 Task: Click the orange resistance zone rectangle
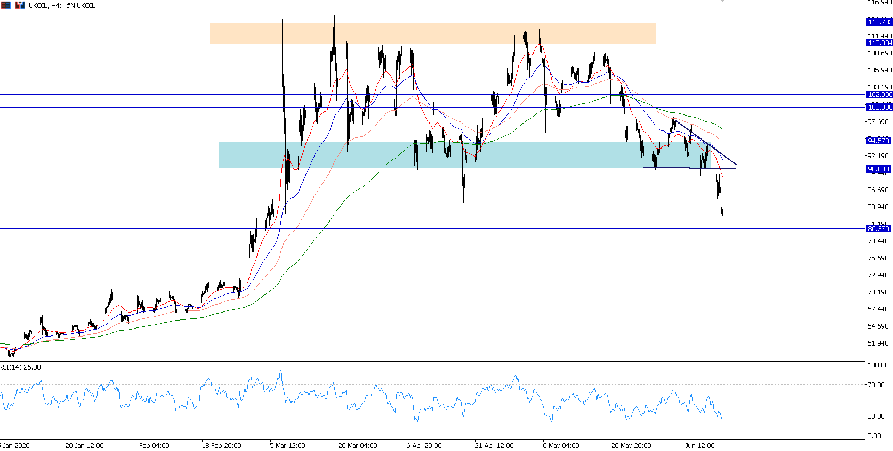click(x=432, y=32)
